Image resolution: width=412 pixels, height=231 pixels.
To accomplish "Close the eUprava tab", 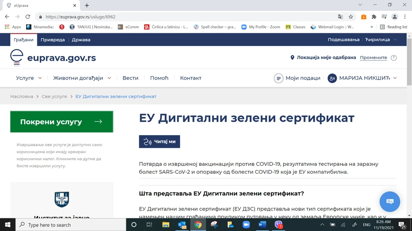I will coord(75,5).
